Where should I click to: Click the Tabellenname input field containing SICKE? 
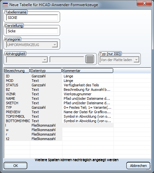click(x=32, y=18)
